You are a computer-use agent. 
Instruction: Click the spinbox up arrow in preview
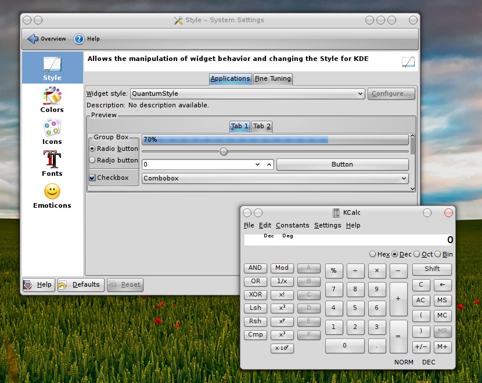coord(269,164)
